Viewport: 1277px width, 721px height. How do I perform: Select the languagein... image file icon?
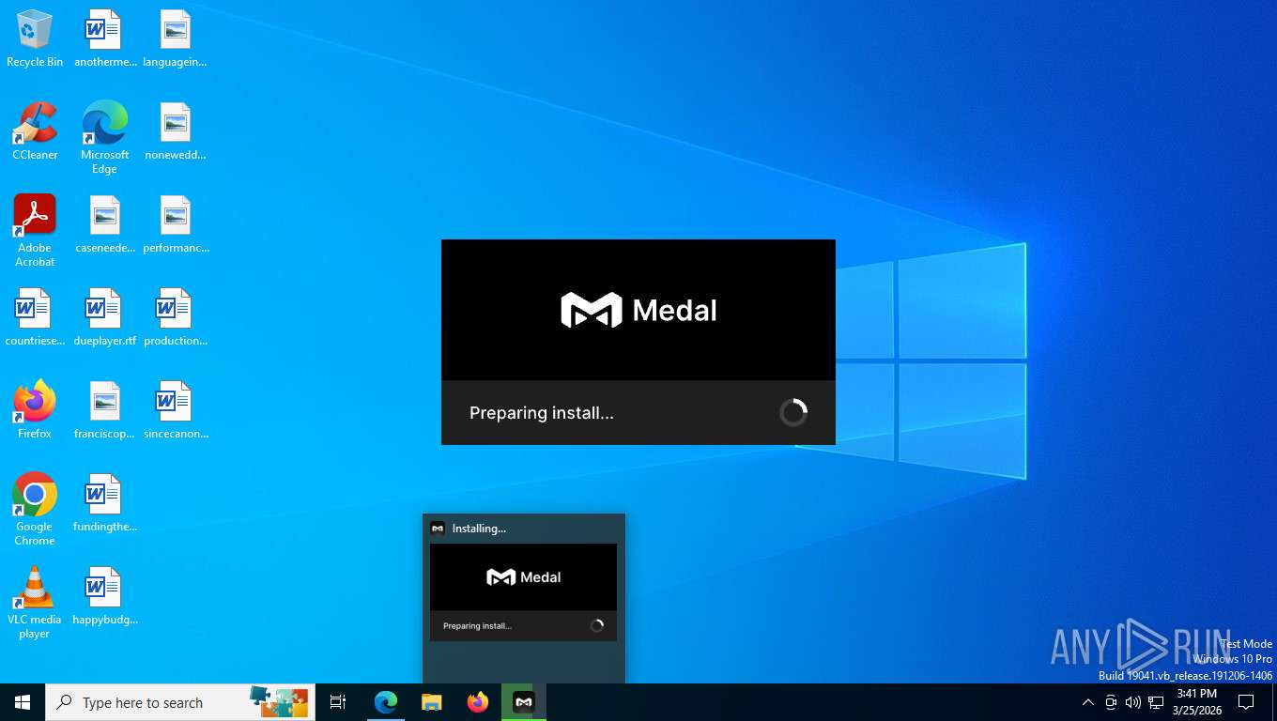(175, 39)
